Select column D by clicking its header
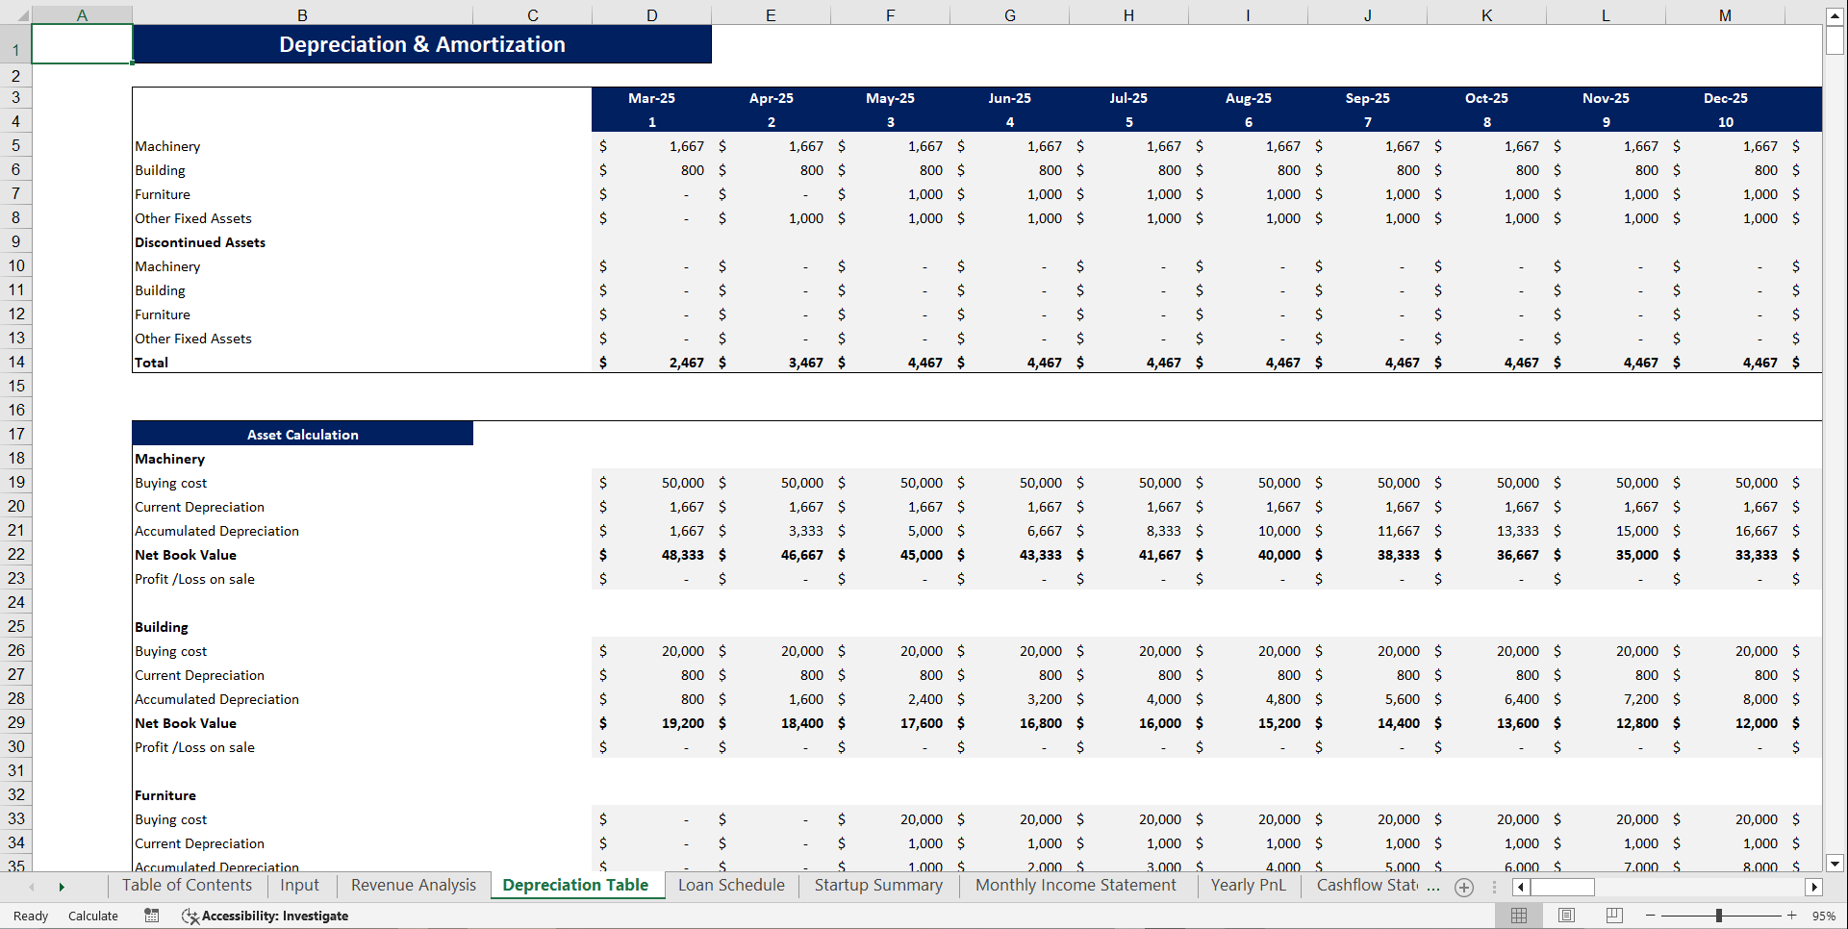The width and height of the screenshot is (1848, 929). pos(652,14)
